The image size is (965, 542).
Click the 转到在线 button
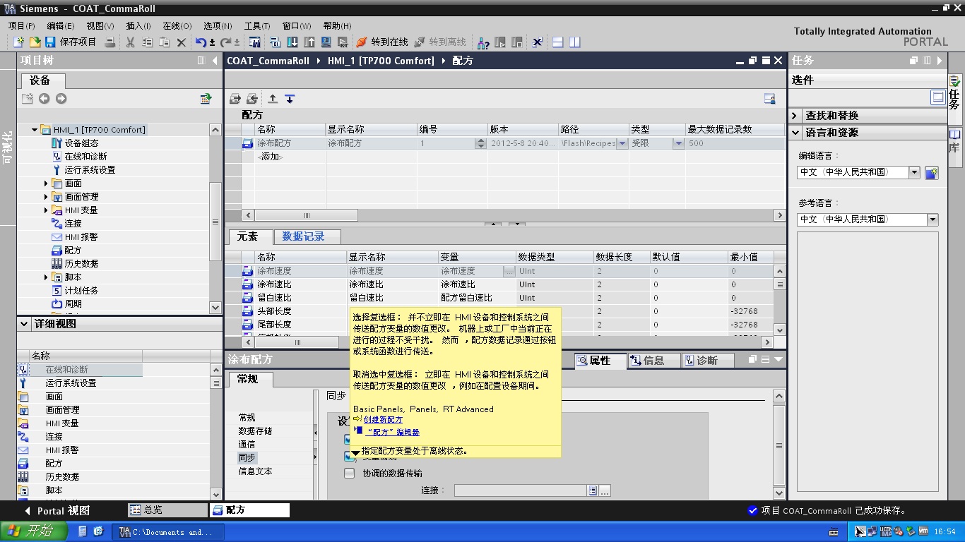pyautogui.click(x=382, y=42)
